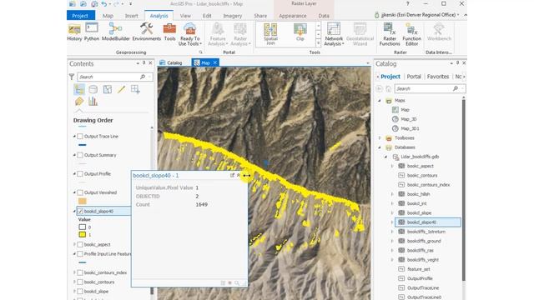
Task: List by Data Source in Contents
Action: coord(93,89)
